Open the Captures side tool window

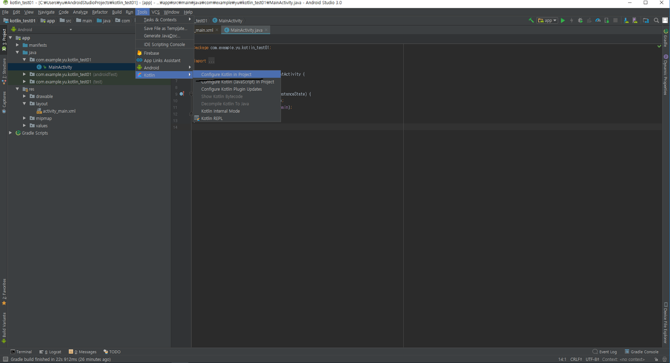[4, 102]
